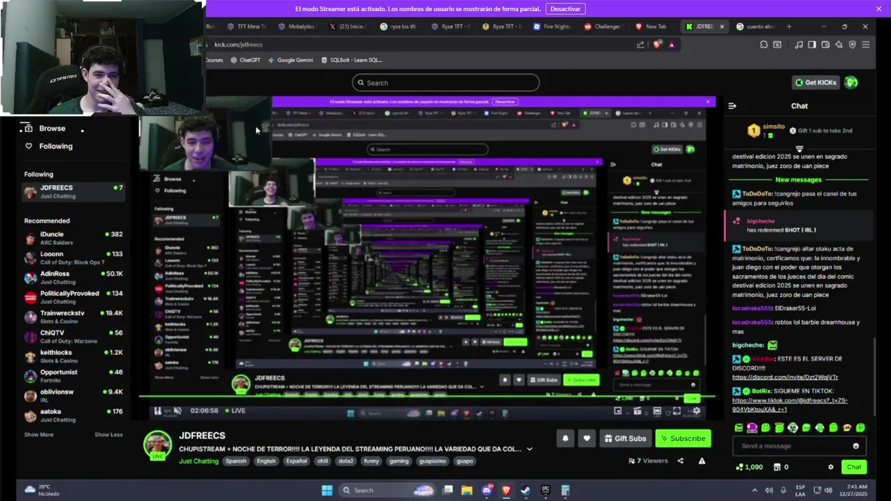Send message with green Chat button

click(x=854, y=467)
